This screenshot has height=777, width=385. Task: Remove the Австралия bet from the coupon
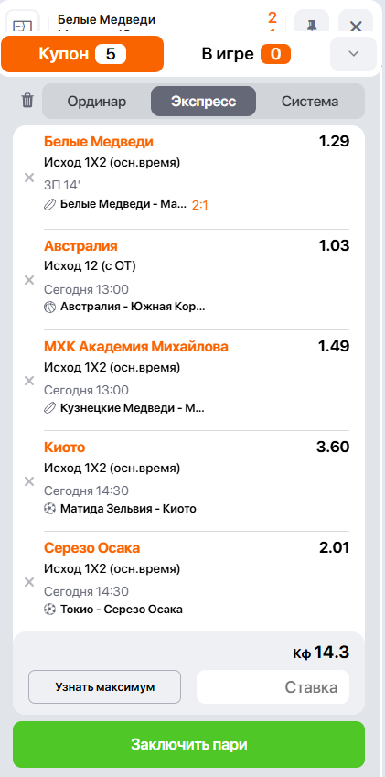coord(29,280)
